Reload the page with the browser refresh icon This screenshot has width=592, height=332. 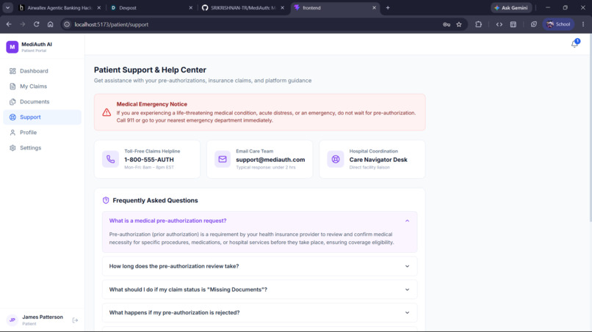point(36,24)
